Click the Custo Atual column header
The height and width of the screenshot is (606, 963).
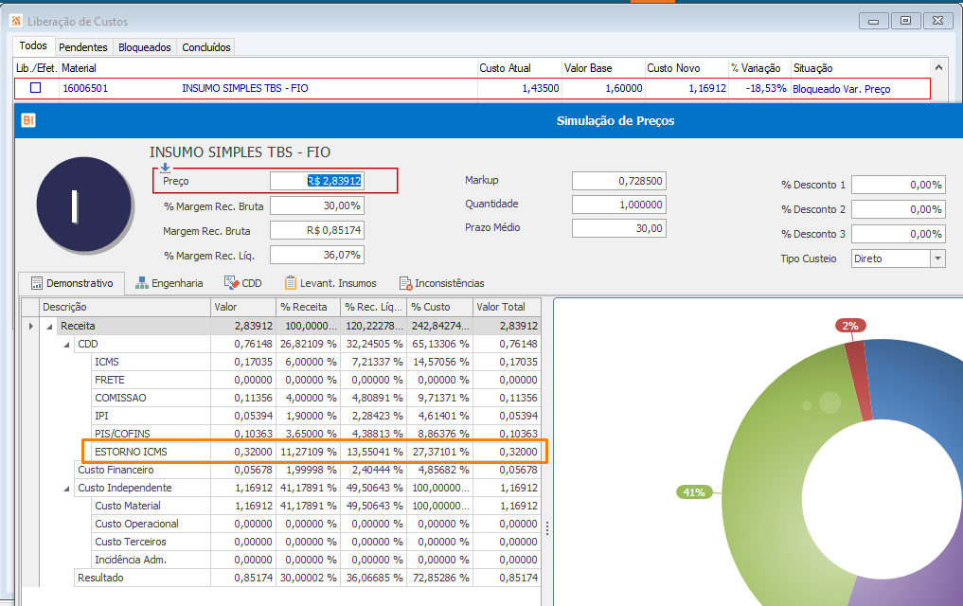click(x=520, y=68)
